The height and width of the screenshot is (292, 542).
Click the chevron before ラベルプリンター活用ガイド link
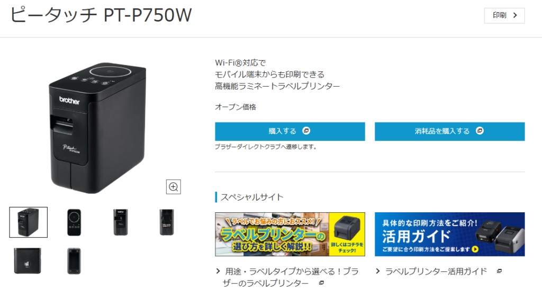click(378, 271)
